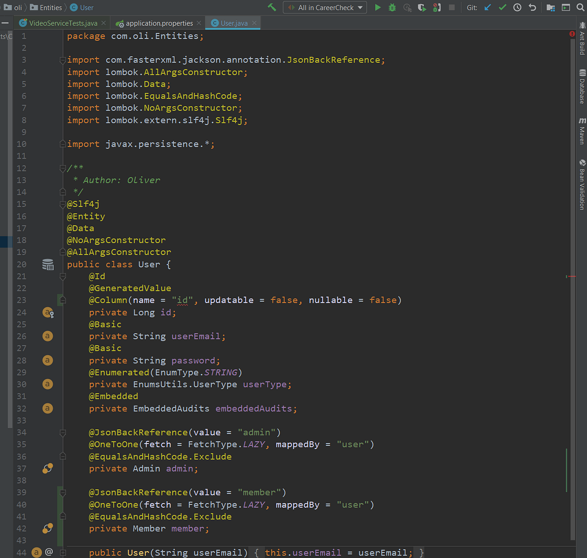Click the @ gutter icon on line 44

coord(49,552)
